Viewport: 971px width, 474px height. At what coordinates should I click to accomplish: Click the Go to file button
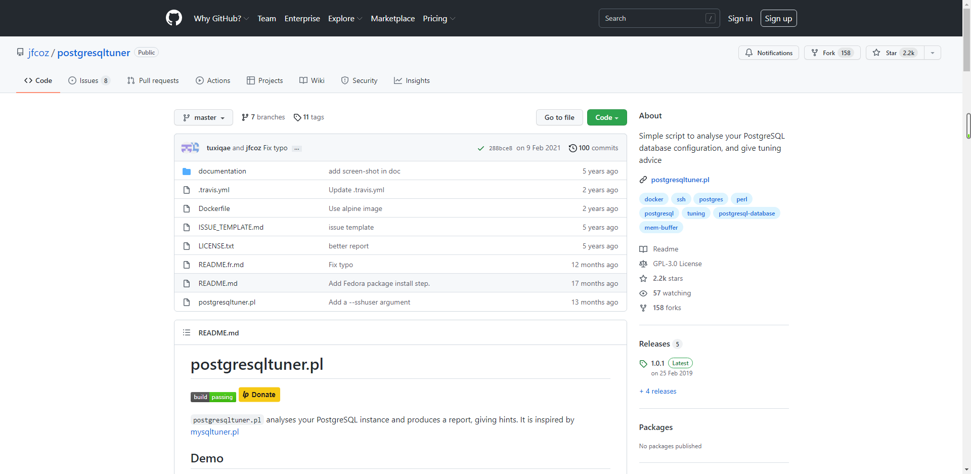559,117
